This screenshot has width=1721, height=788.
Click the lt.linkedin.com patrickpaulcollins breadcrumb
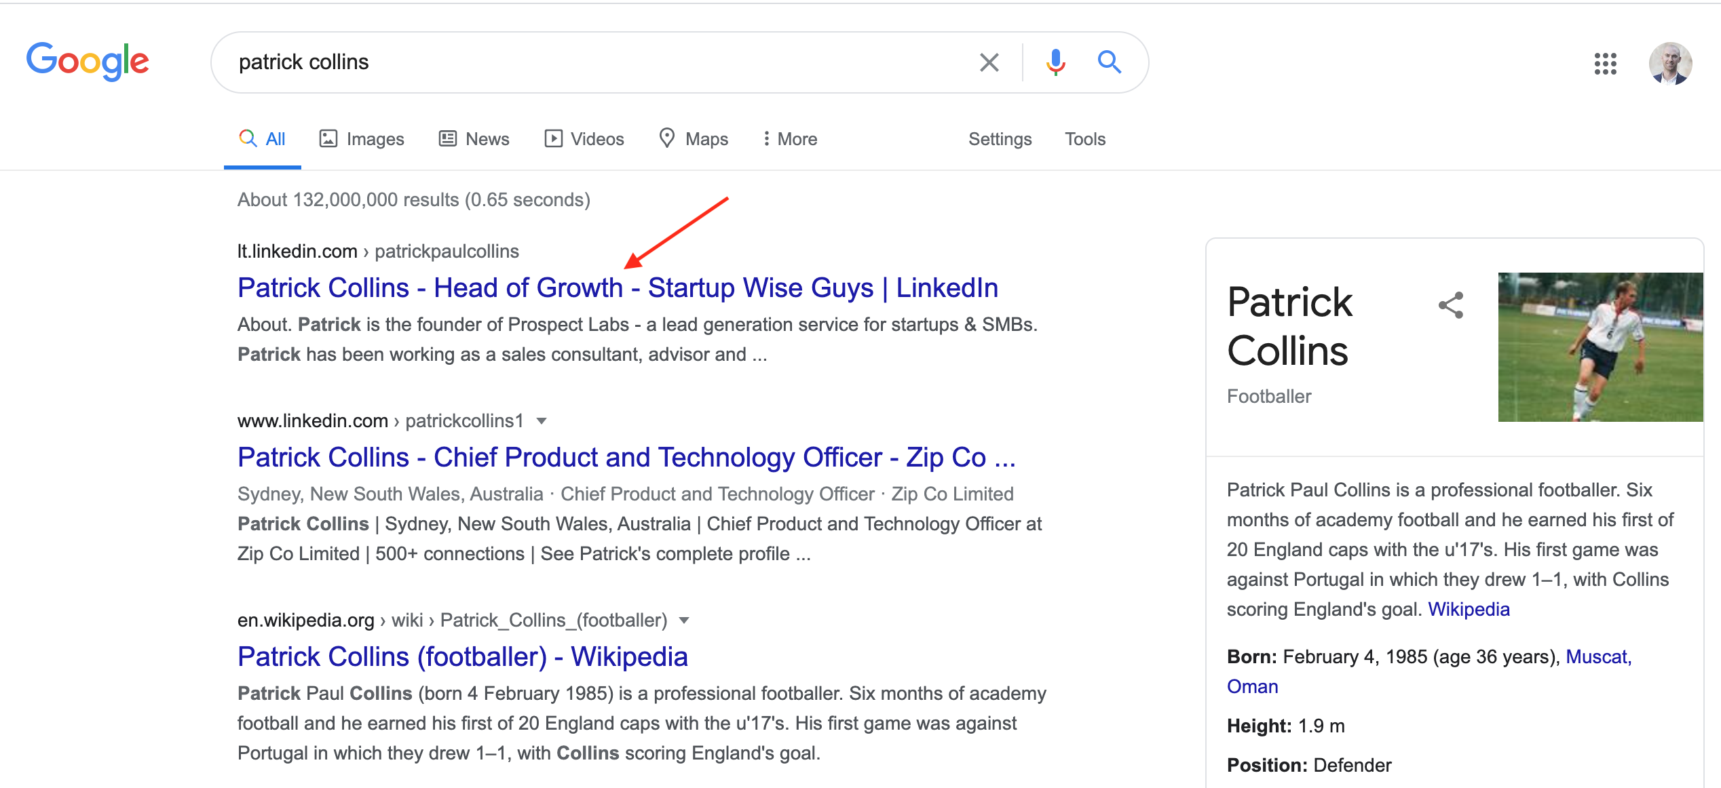(x=378, y=252)
